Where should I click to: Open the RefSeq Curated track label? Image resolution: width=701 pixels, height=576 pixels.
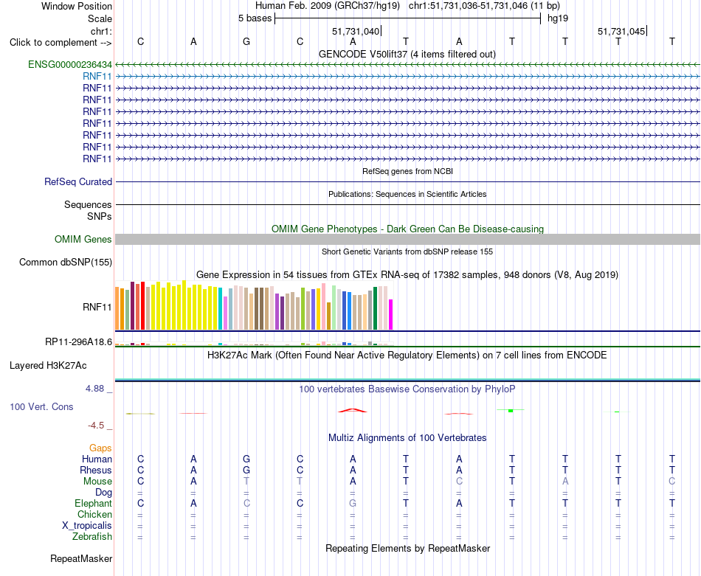[x=78, y=182]
